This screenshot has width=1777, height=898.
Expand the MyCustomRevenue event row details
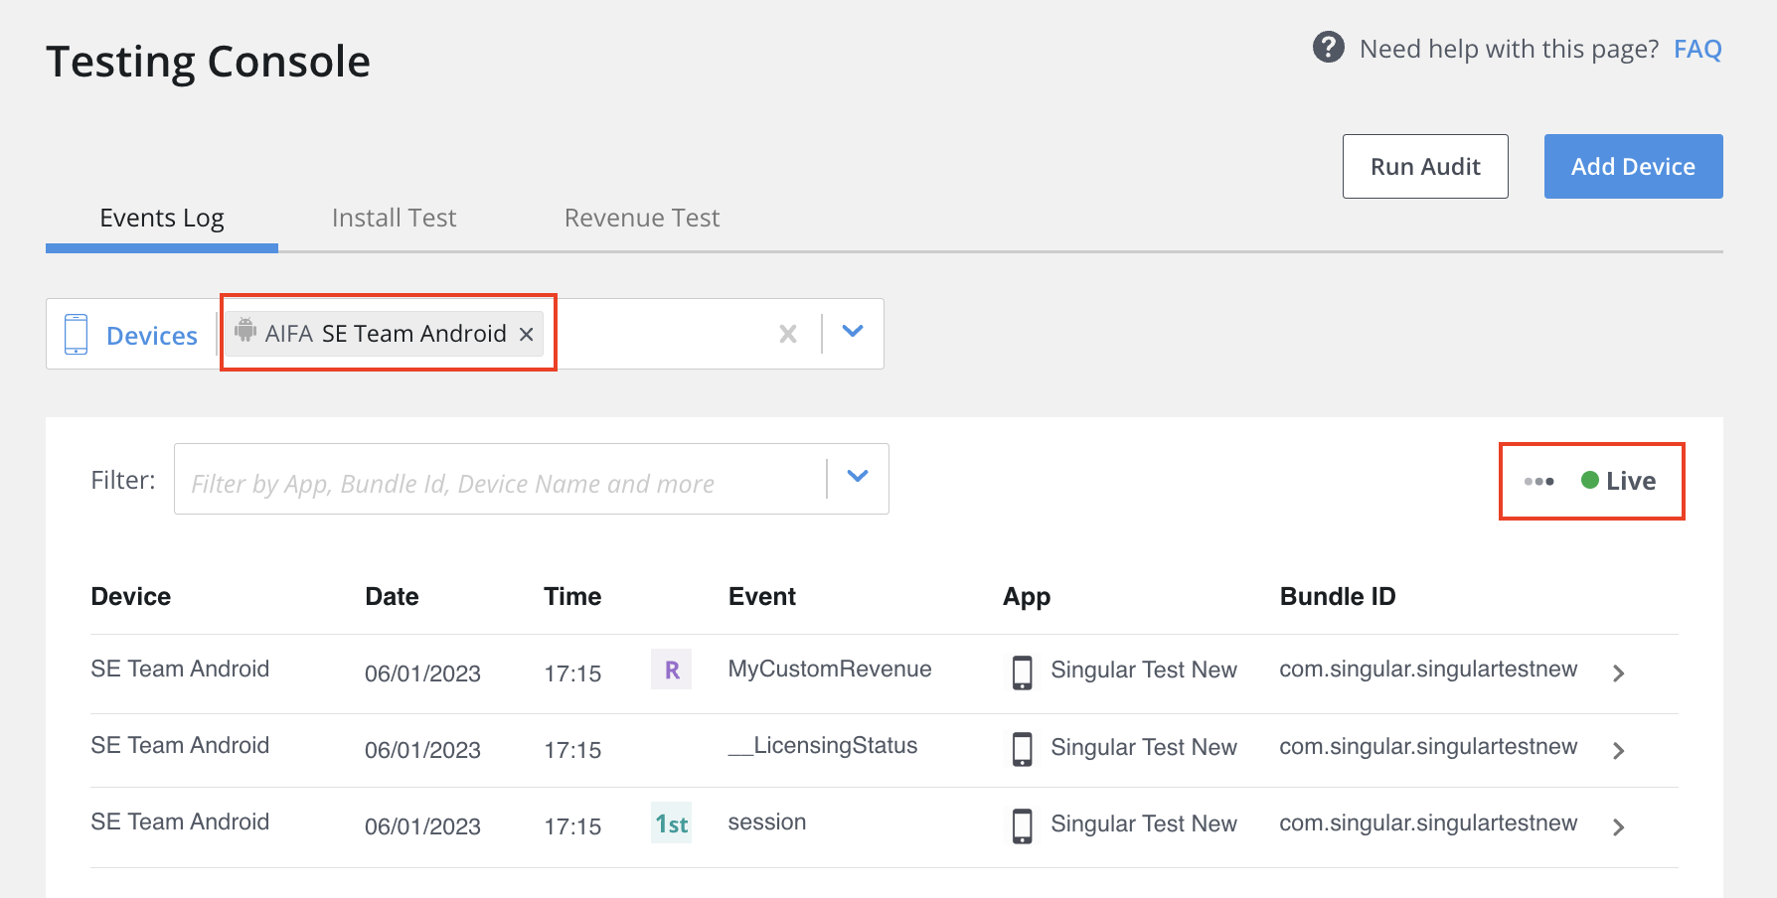(x=1618, y=673)
